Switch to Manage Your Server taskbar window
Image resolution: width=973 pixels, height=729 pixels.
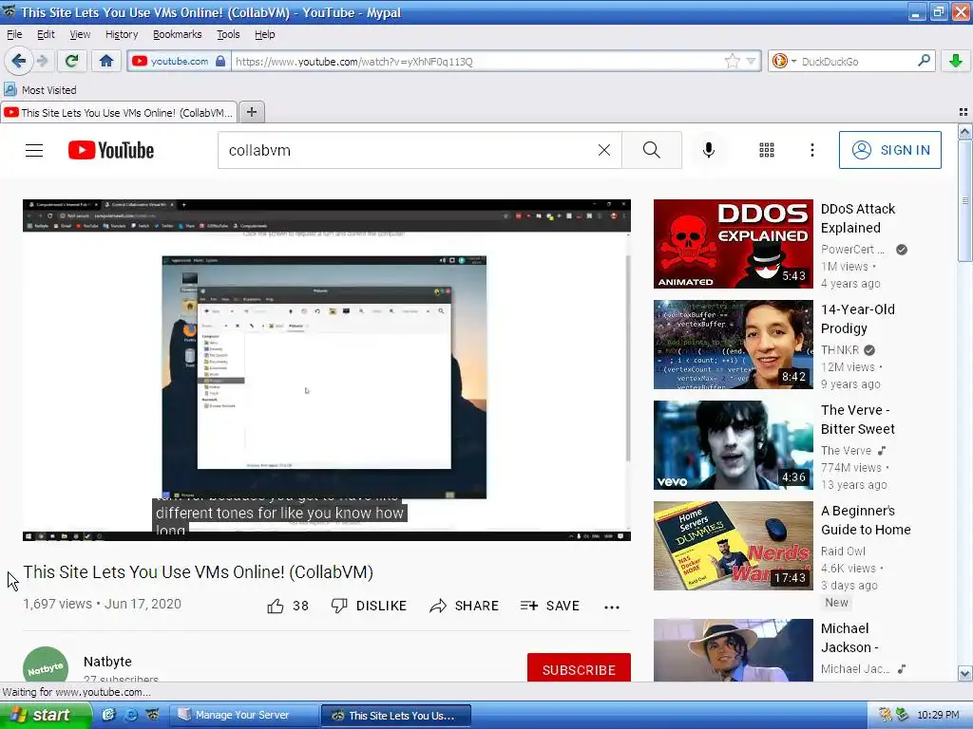[x=242, y=716]
